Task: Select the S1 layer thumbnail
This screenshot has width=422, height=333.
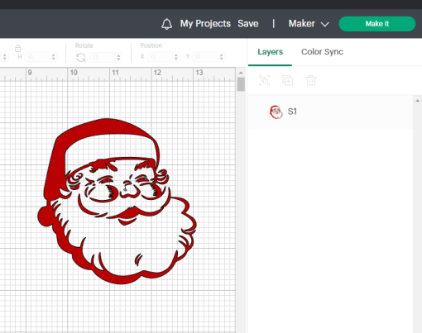Action: (x=276, y=112)
